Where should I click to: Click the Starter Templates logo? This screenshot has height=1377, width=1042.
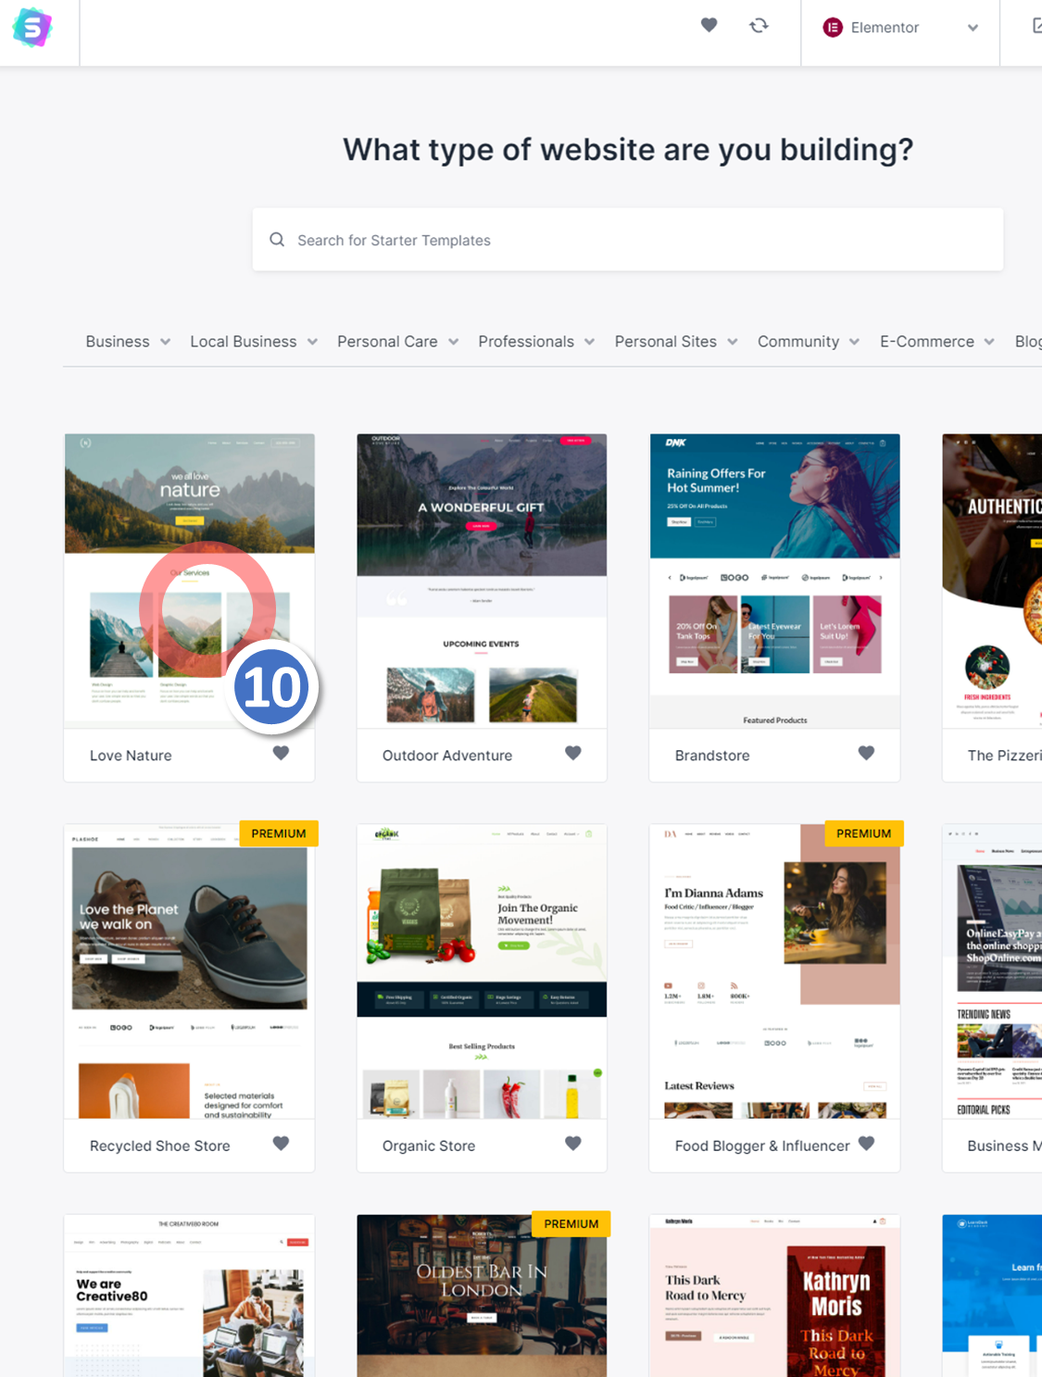[x=32, y=28]
